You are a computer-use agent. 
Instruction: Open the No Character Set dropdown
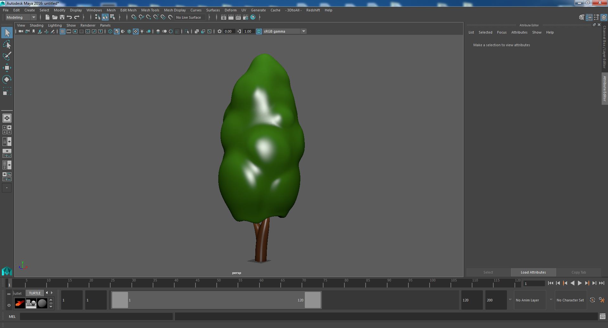pos(571,300)
